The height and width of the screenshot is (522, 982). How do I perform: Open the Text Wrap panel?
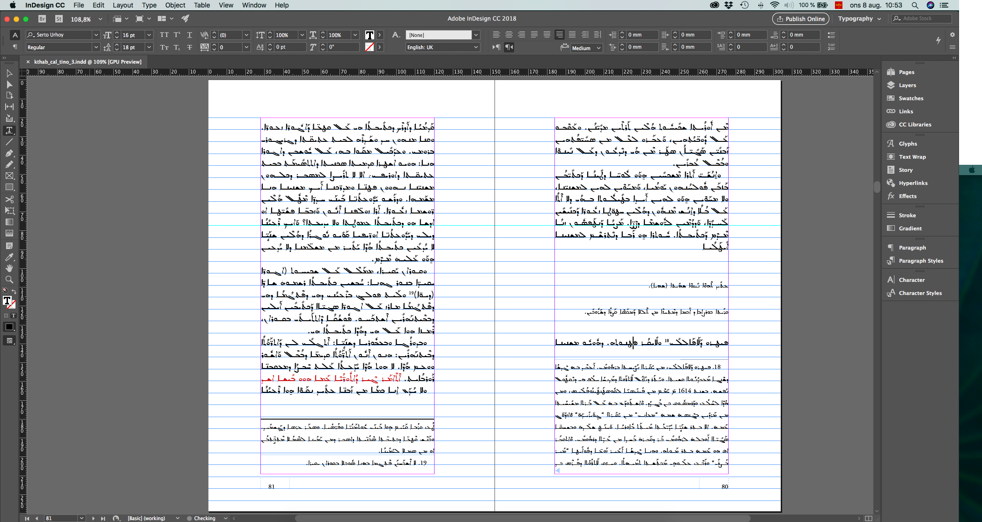coord(912,157)
